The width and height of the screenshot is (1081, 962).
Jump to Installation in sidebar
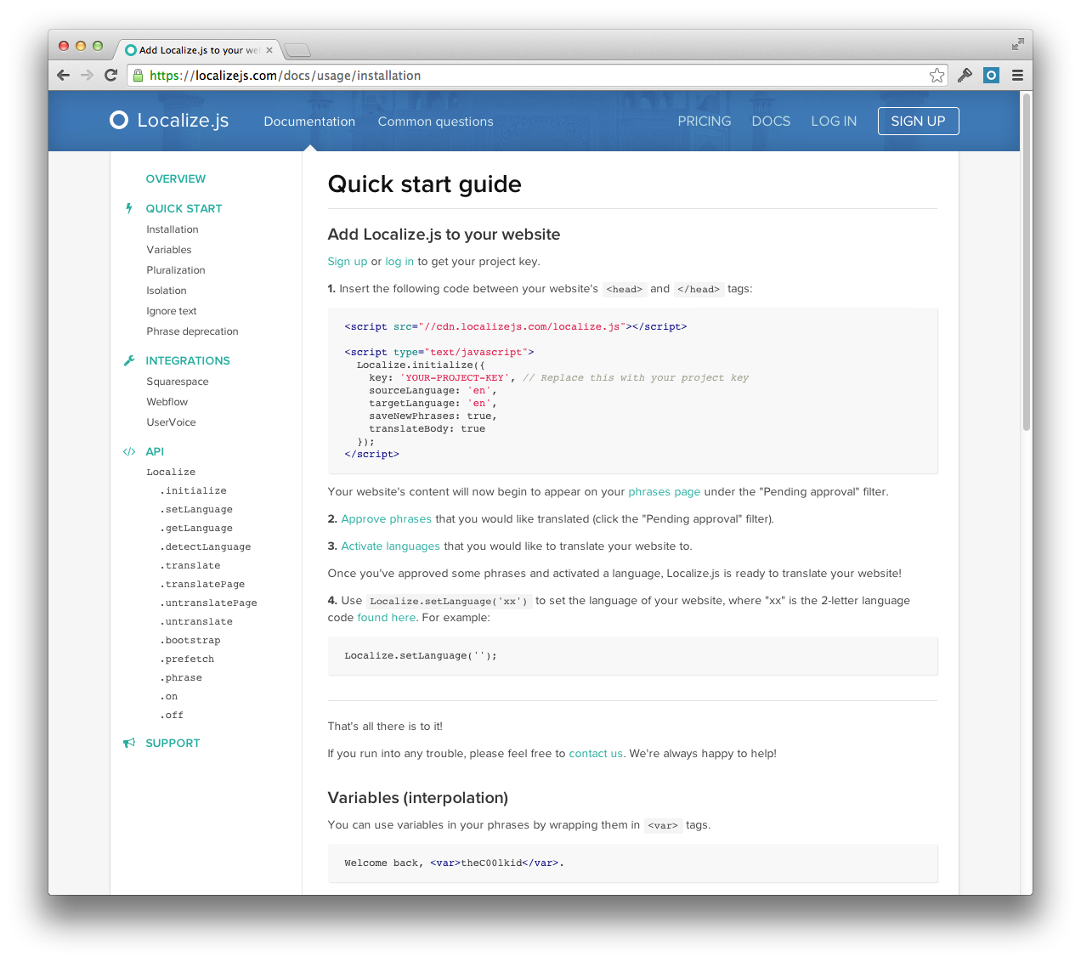click(173, 229)
